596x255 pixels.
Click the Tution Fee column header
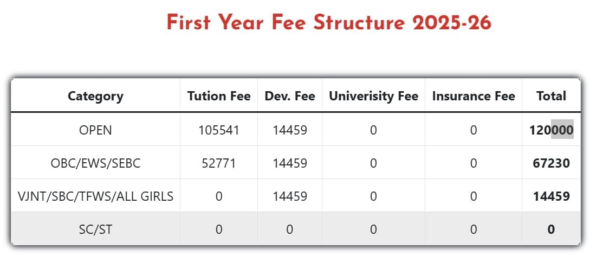(x=219, y=96)
